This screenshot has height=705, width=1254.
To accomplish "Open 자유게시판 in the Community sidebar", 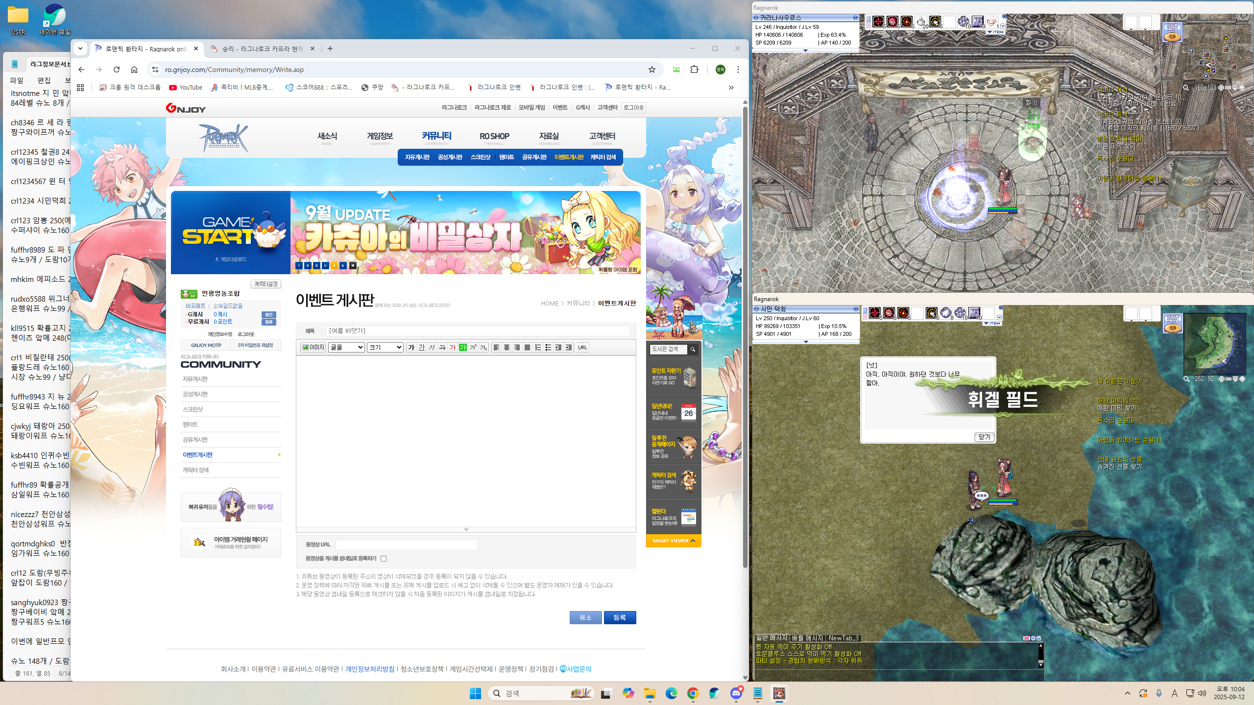I will [195, 379].
